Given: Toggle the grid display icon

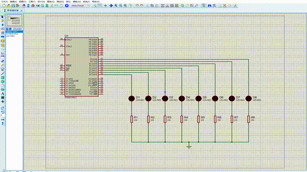Looking at the screenshot, I should [100, 6].
